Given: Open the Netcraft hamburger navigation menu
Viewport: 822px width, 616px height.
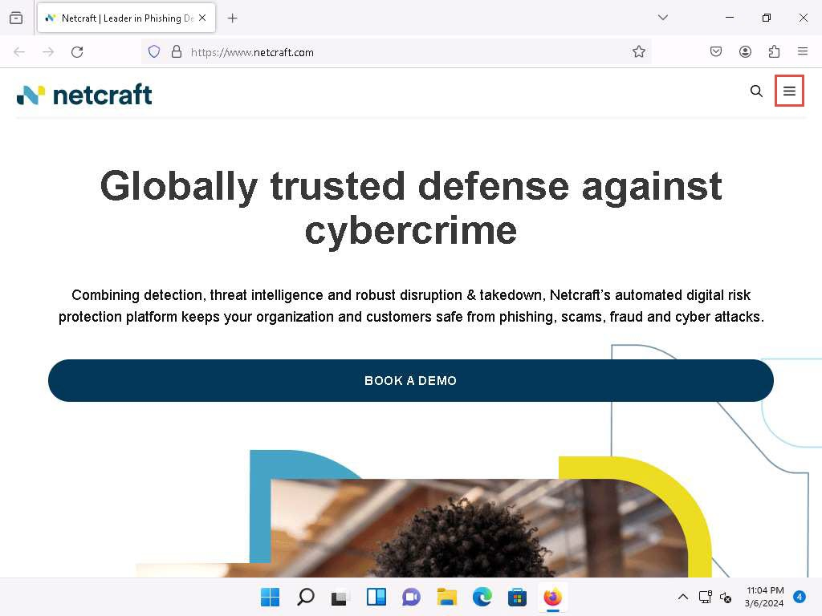Looking at the screenshot, I should (789, 91).
